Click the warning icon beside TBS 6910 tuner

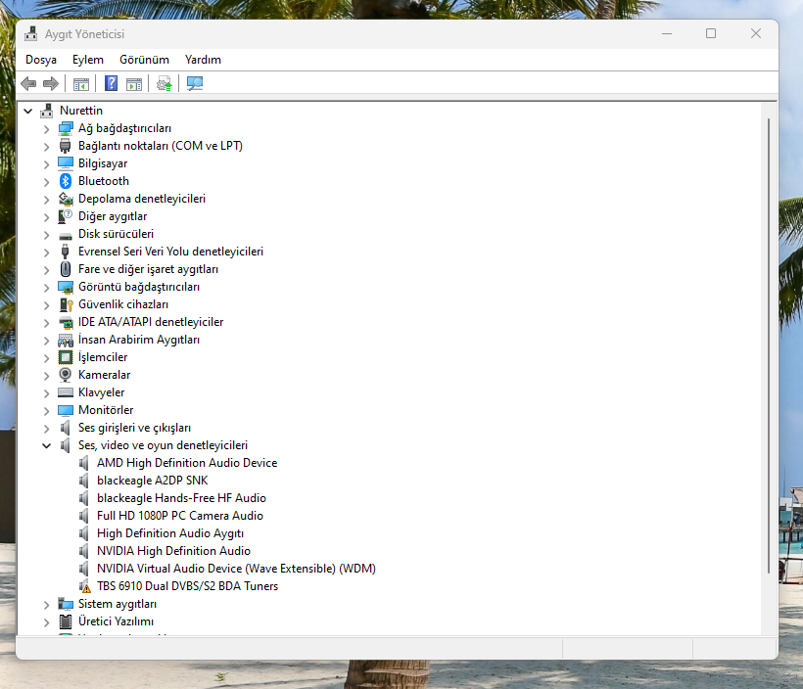pos(85,586)
